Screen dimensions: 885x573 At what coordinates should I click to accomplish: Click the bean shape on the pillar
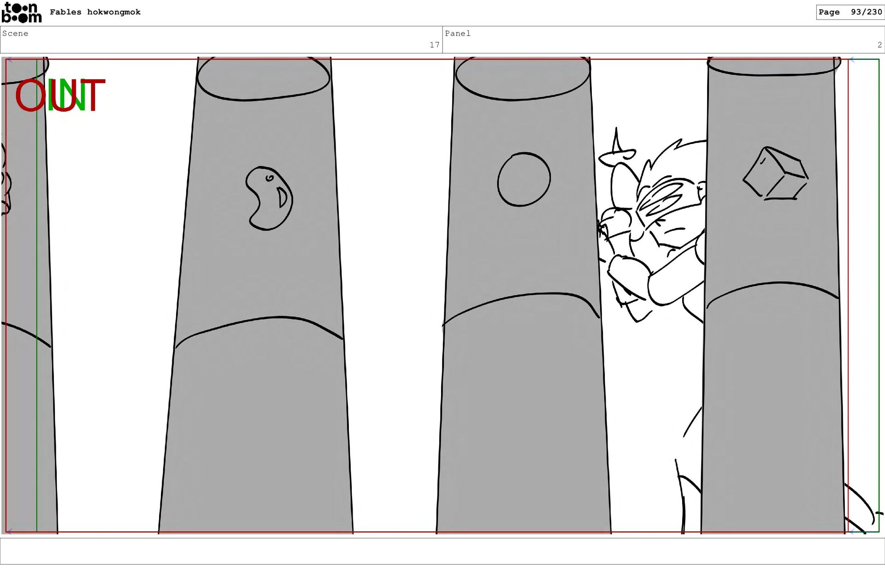pos(269,198)
